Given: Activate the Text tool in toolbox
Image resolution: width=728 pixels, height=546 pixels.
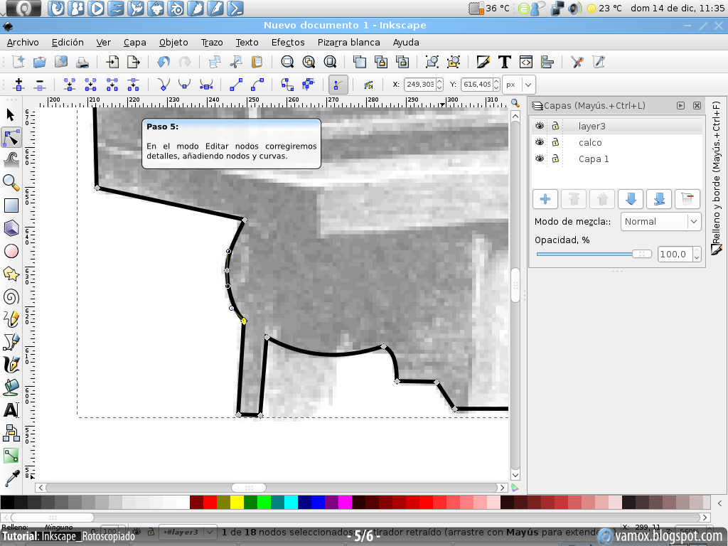Looking at the screenshot, I should tap(11, 410).
